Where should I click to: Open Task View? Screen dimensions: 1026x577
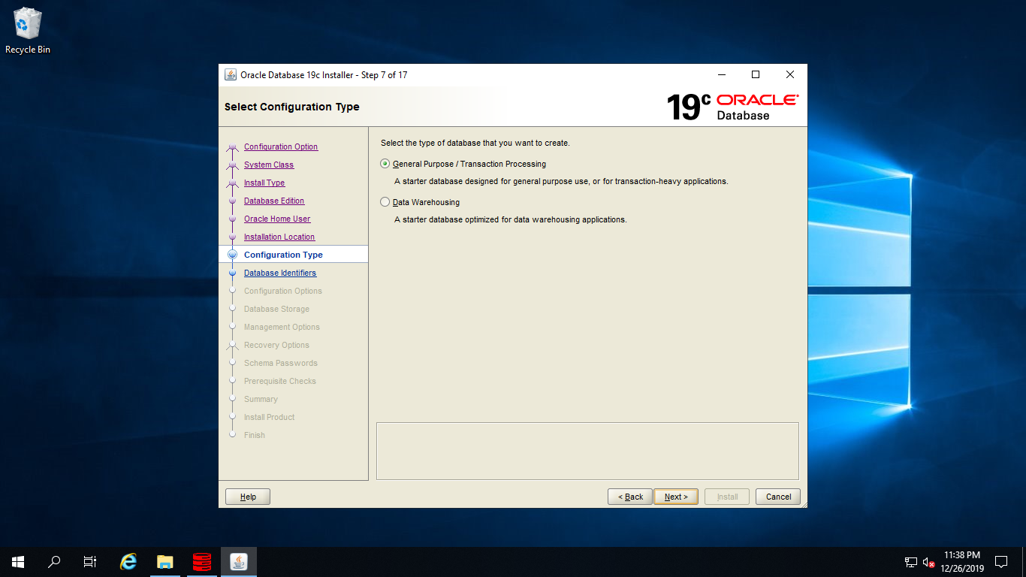89,561
